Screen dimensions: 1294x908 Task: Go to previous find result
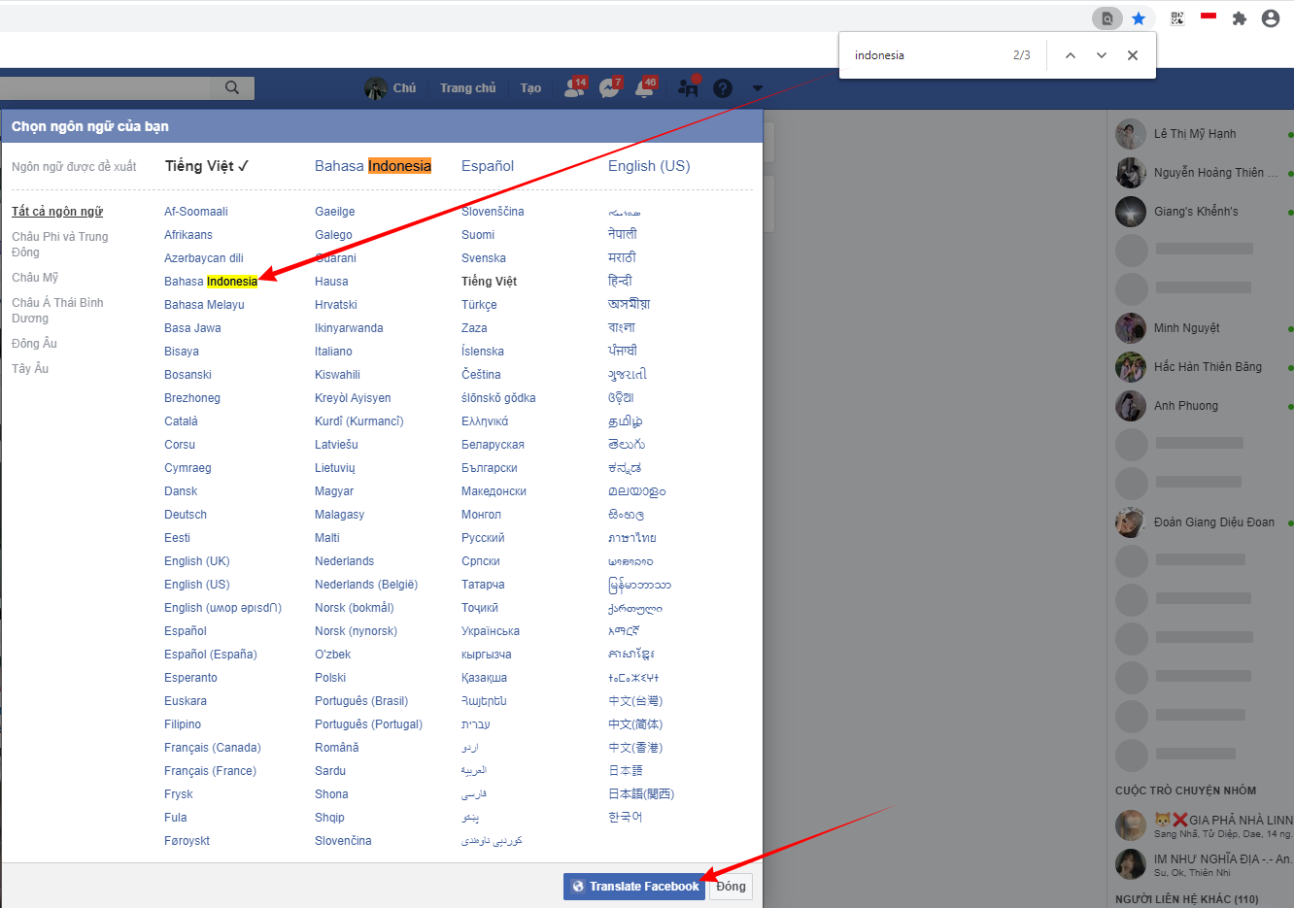[1070, 55]
